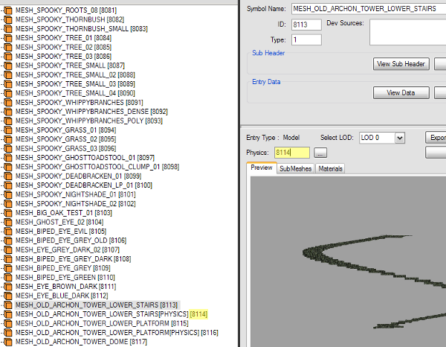Switch to the SubMeshes tab

(296, 168)
